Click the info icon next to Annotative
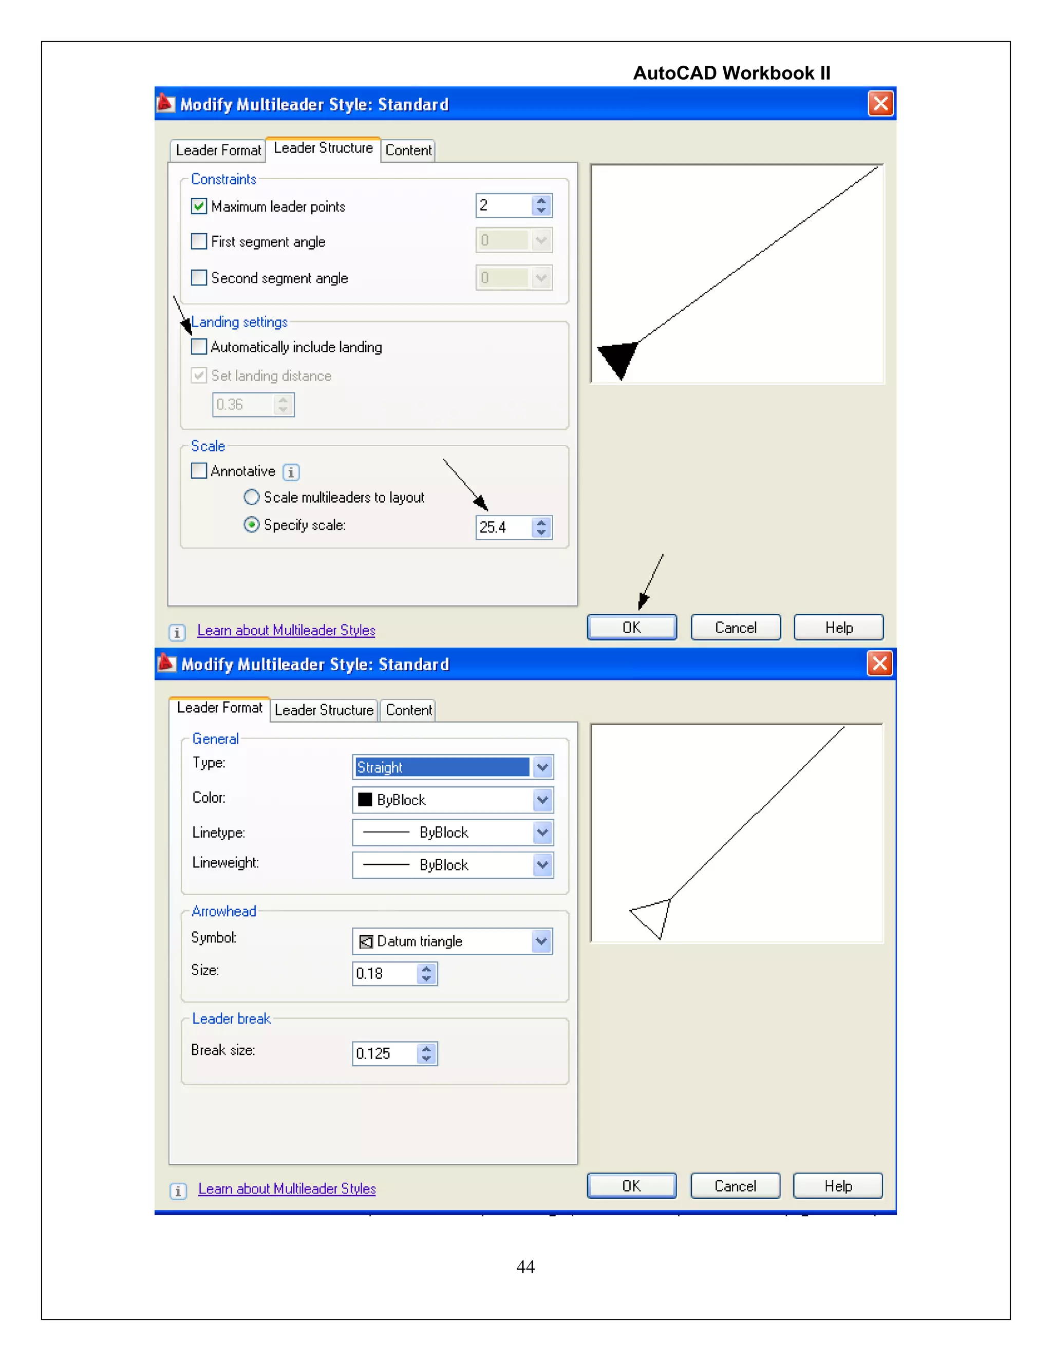The image size is (1052, 1361). click(291, 472)
